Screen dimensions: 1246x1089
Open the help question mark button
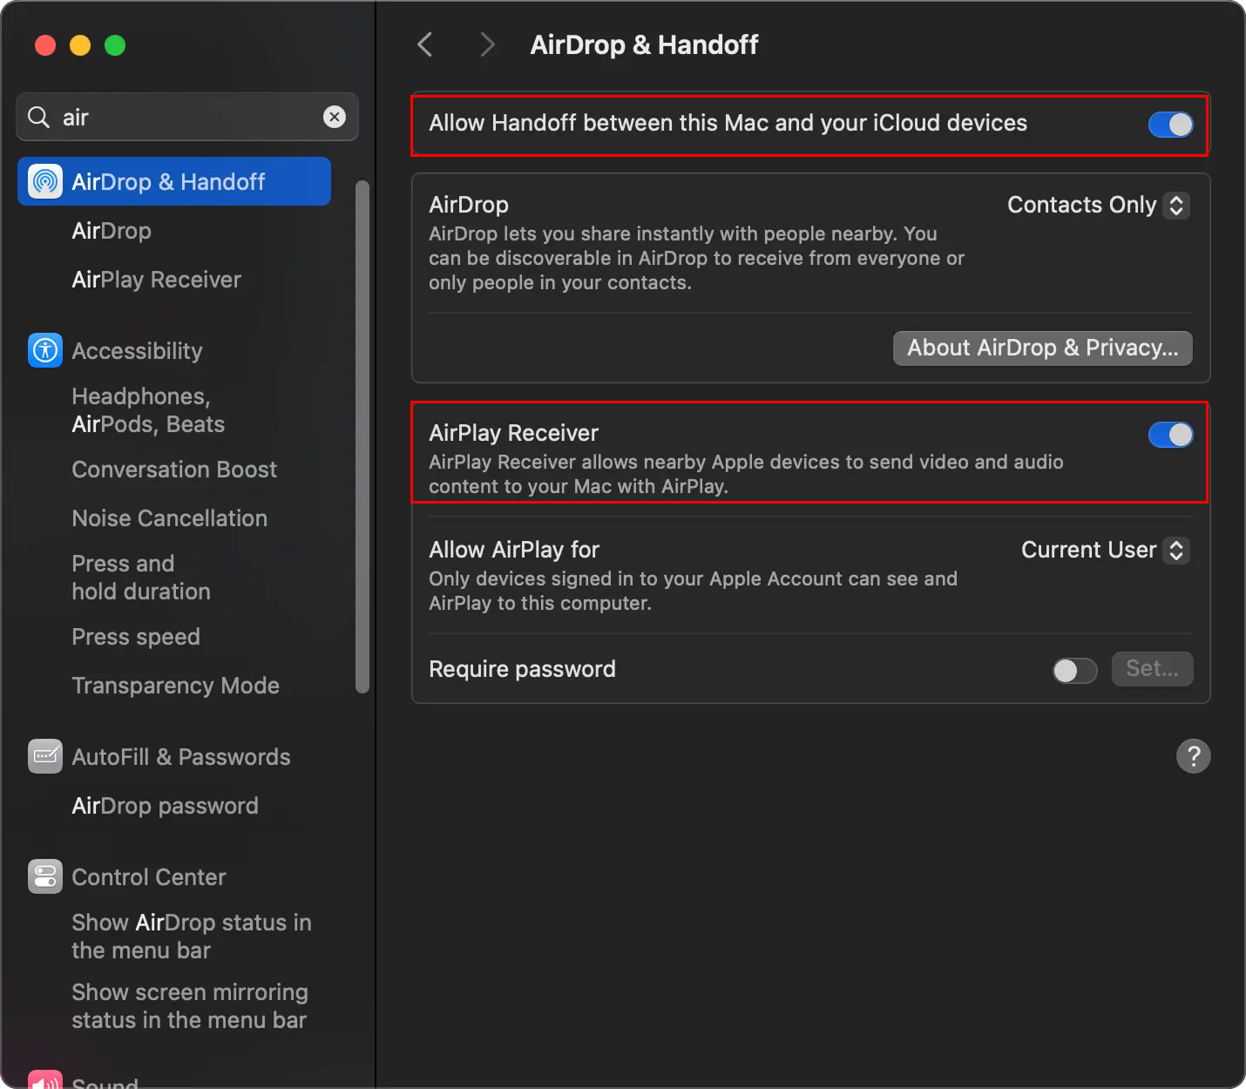pyautogui.click(x=1194, y=756)
